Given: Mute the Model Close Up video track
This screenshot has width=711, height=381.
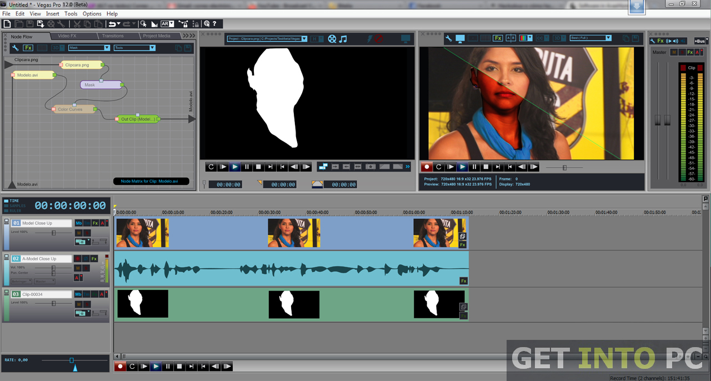Looking at the screenshot, I should (78, 233).
